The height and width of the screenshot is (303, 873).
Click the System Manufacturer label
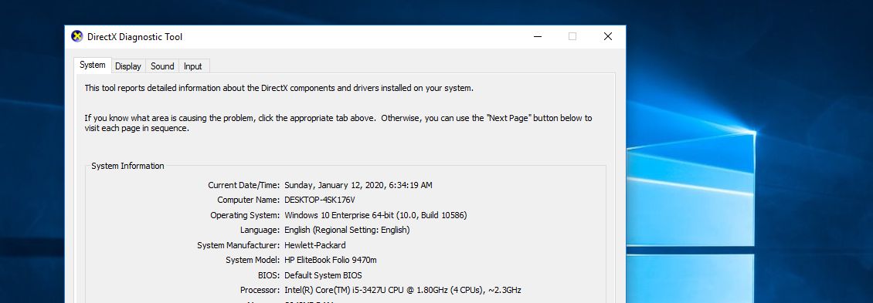pyautogui.click(x=238, y=245)
